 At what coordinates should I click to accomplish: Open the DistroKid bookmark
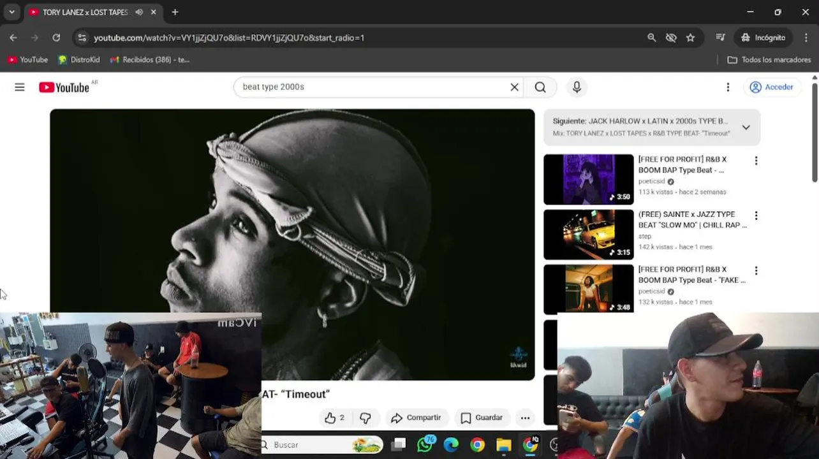coord(79,60)
